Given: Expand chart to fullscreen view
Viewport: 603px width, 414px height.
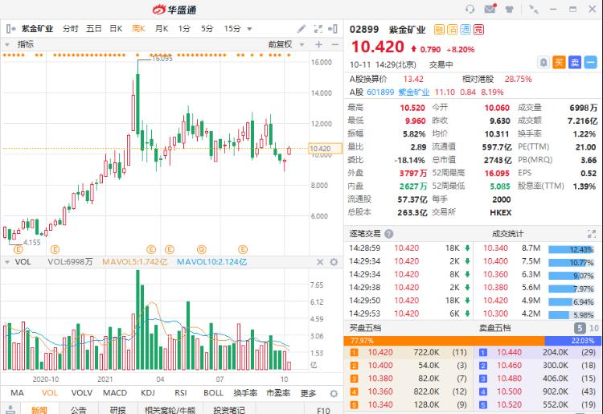Looking at the screenshot, I should coord(318,29).
